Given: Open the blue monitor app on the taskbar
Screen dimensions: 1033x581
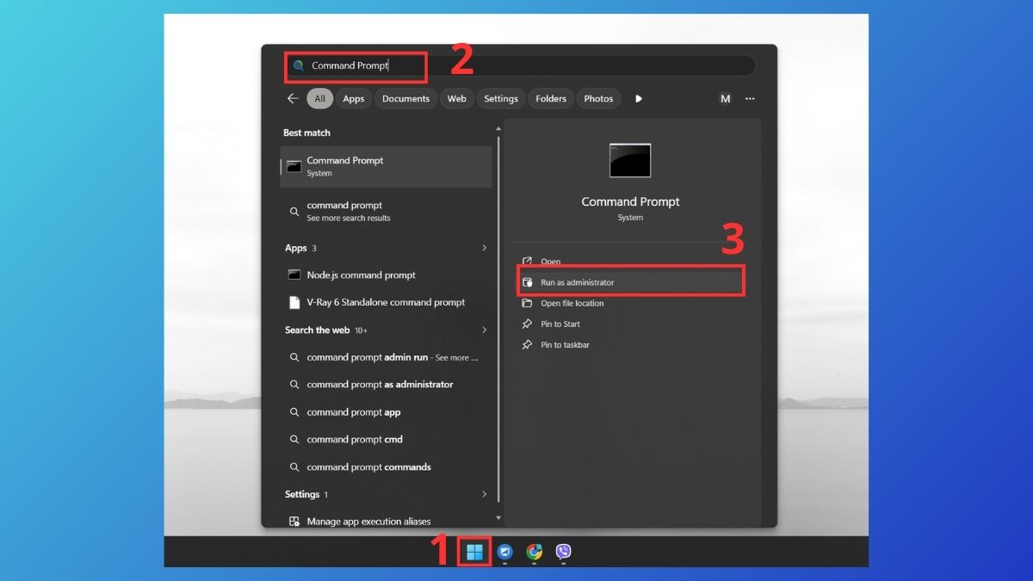Looking at the screenshot, I should pos(505,552).
